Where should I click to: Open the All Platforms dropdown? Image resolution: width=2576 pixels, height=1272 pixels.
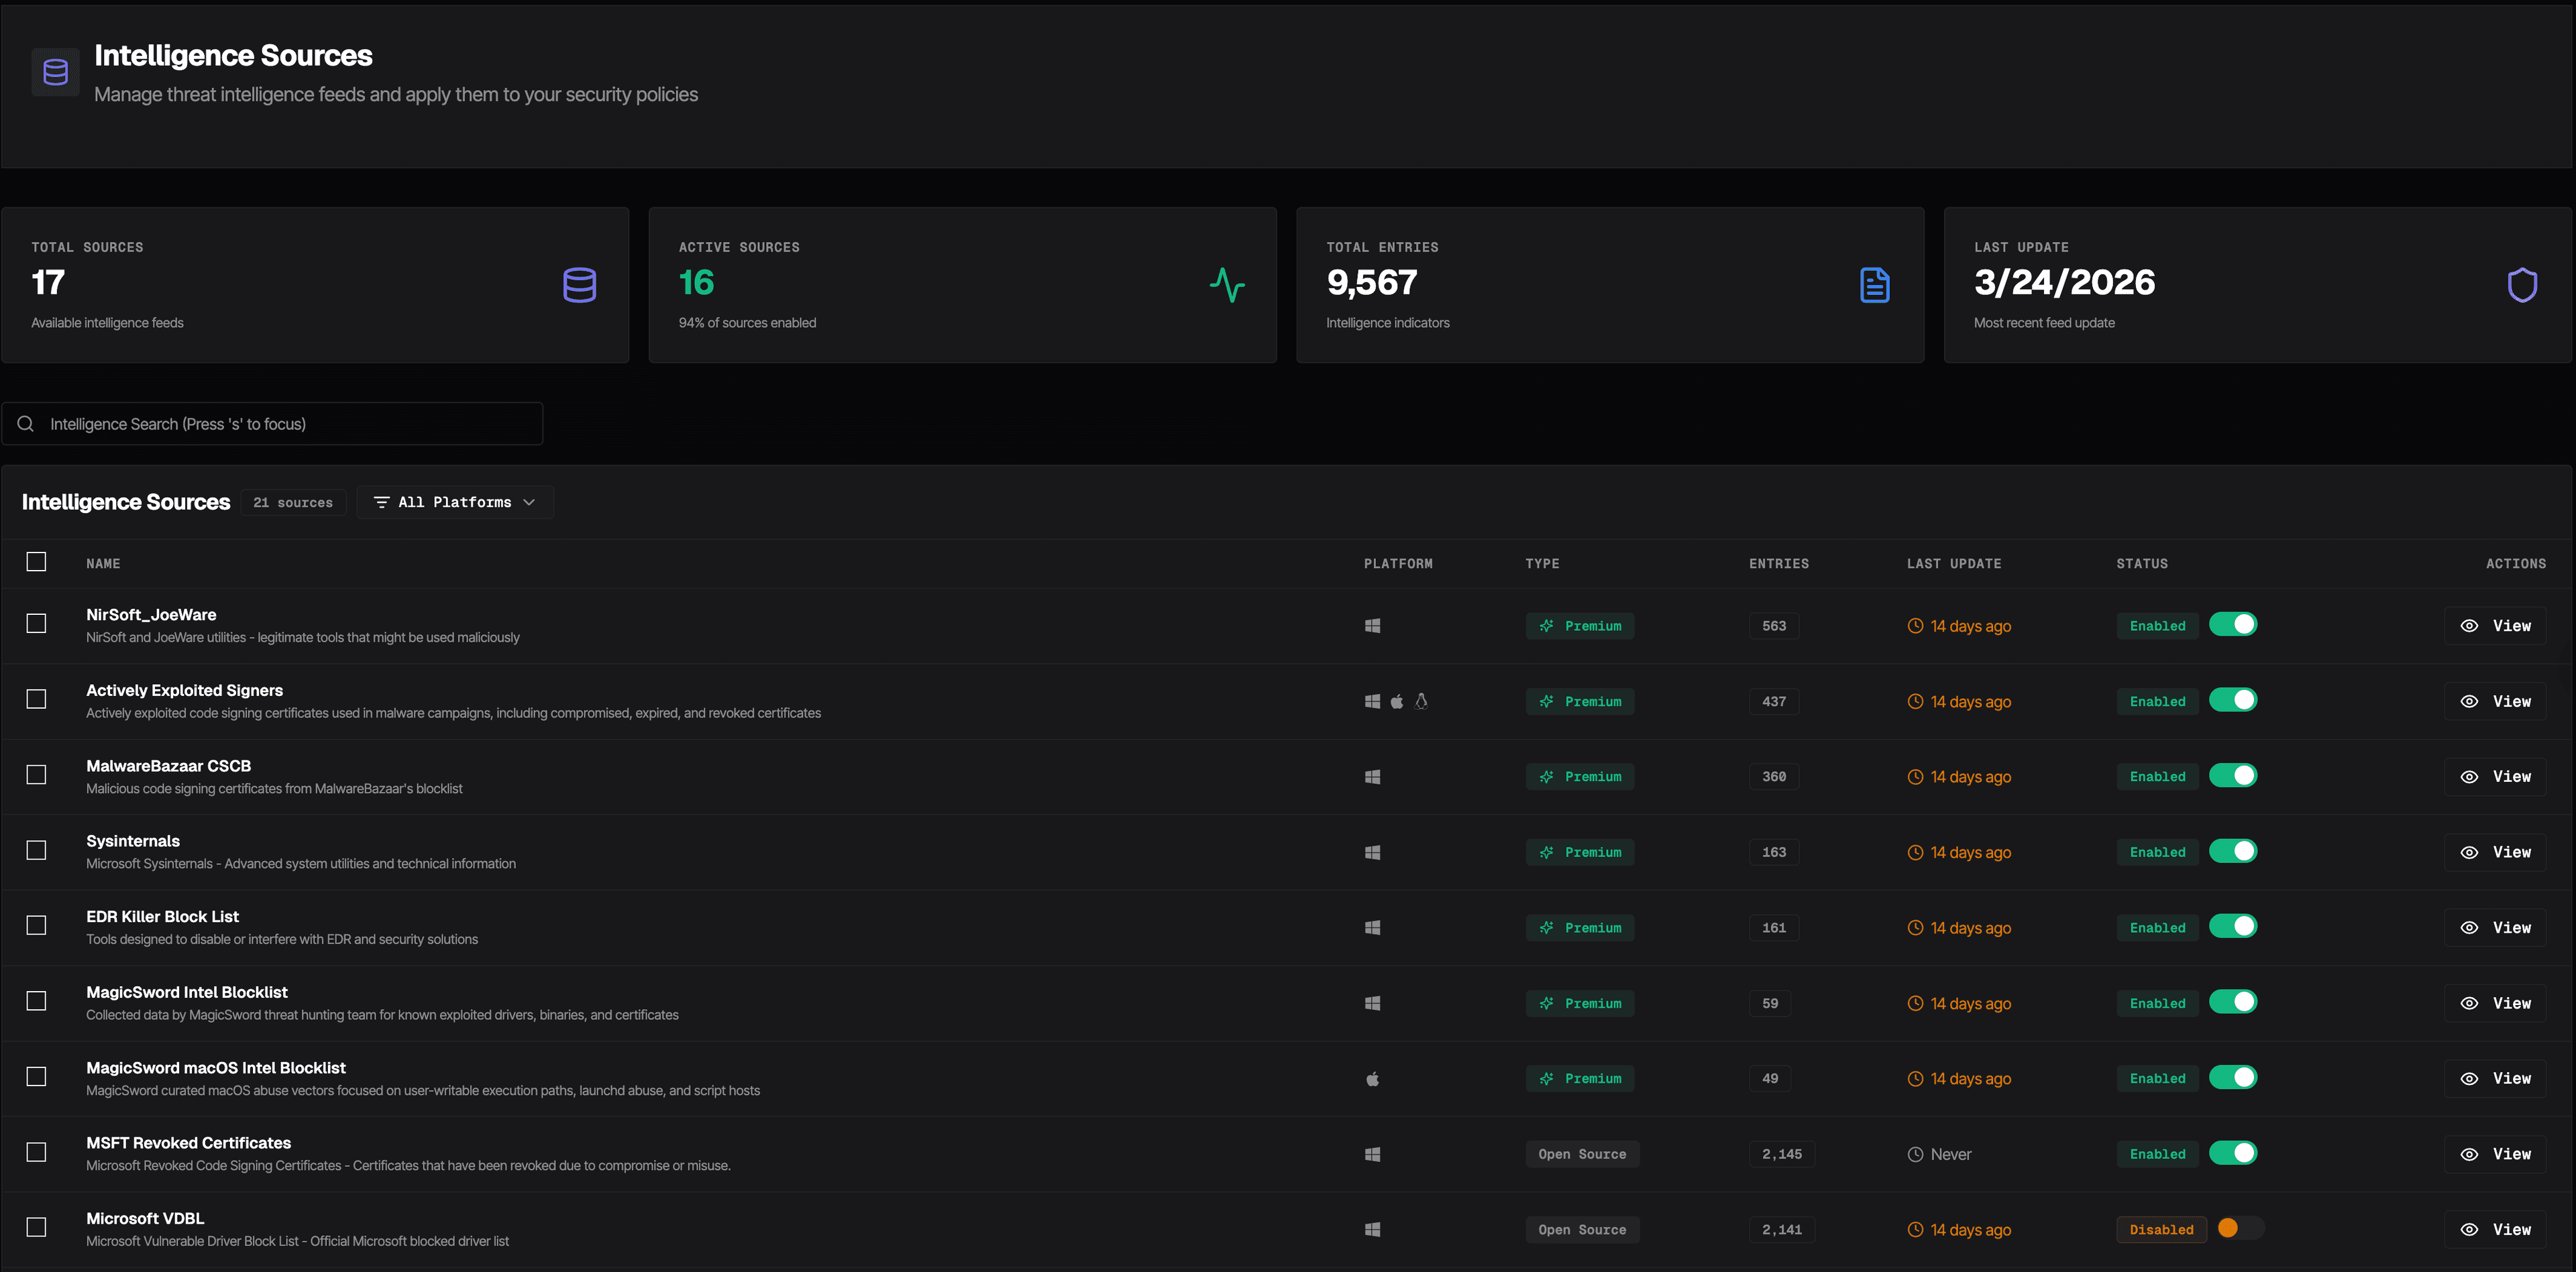[x=455, y=502]
